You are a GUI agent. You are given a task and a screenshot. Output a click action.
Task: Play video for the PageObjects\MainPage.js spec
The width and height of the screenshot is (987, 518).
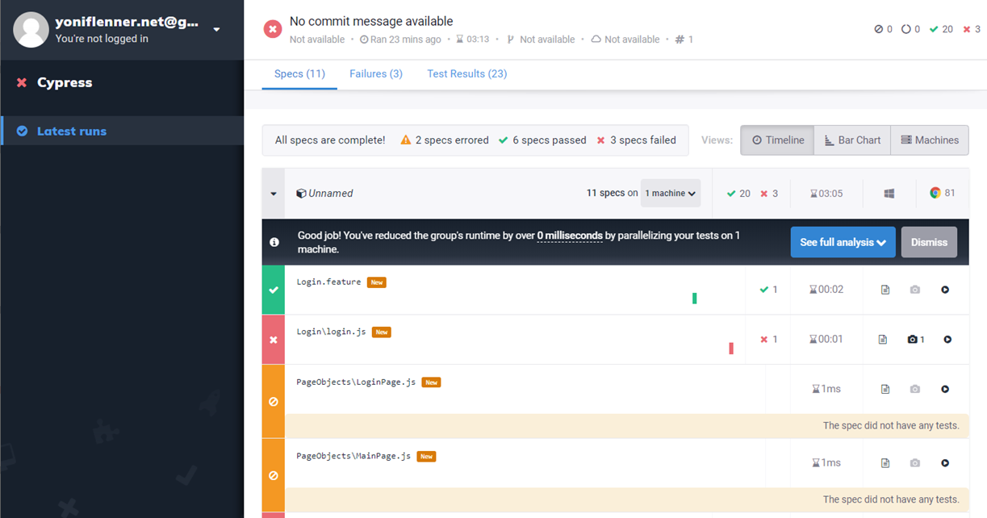tap(945, 463)
